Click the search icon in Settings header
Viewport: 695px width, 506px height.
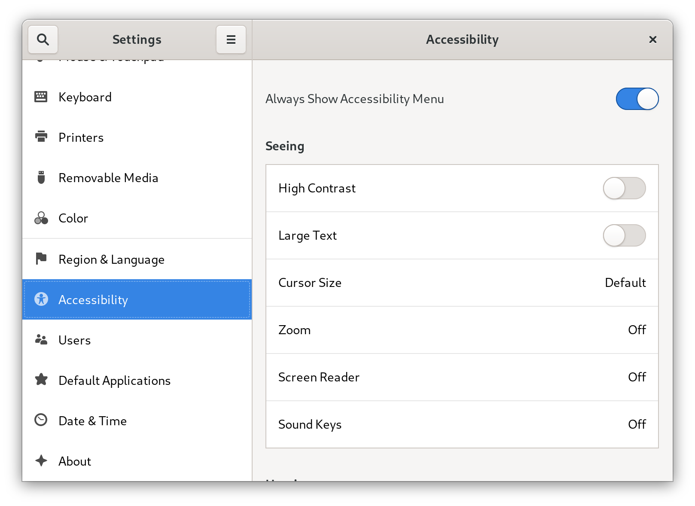43,39
